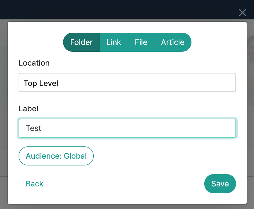Click the Label heading above the input

click(x=28, y=109)
